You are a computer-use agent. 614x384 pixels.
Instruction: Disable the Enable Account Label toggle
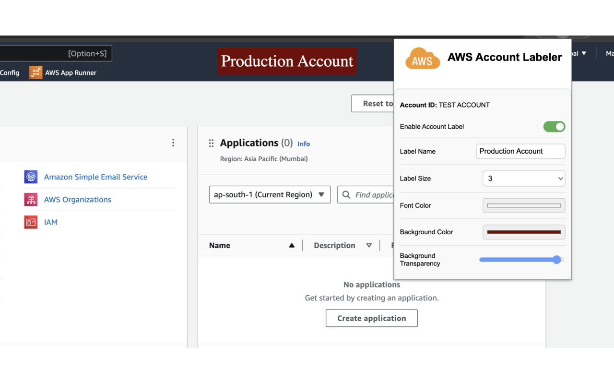point(554,126)
